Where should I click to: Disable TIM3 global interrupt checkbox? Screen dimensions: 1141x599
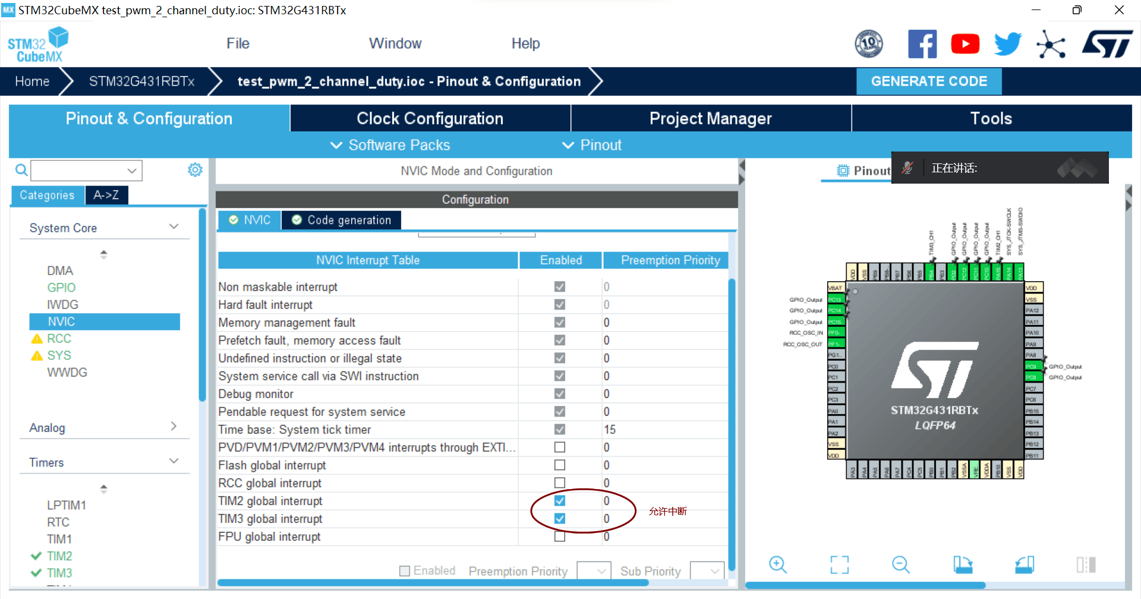click(x=560, y=519)
